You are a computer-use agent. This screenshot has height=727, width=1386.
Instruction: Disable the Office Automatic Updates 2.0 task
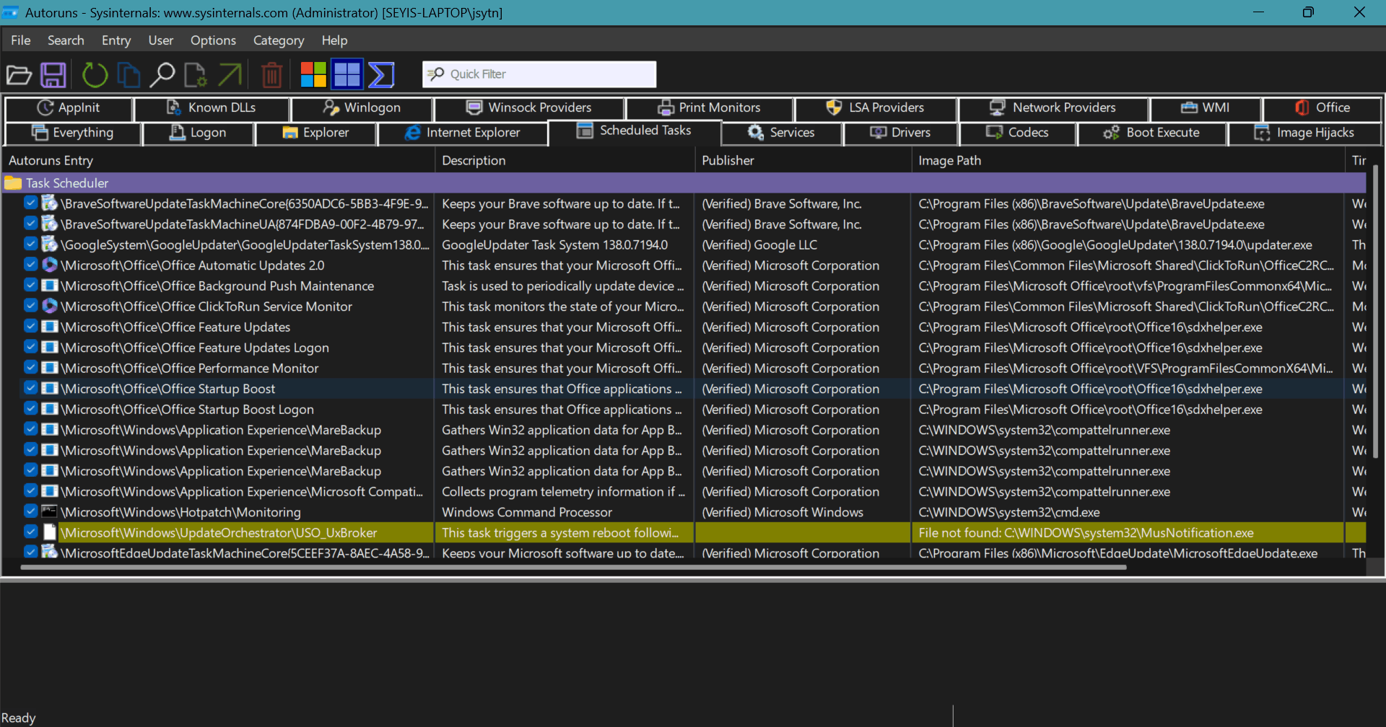tap(30, 265)
